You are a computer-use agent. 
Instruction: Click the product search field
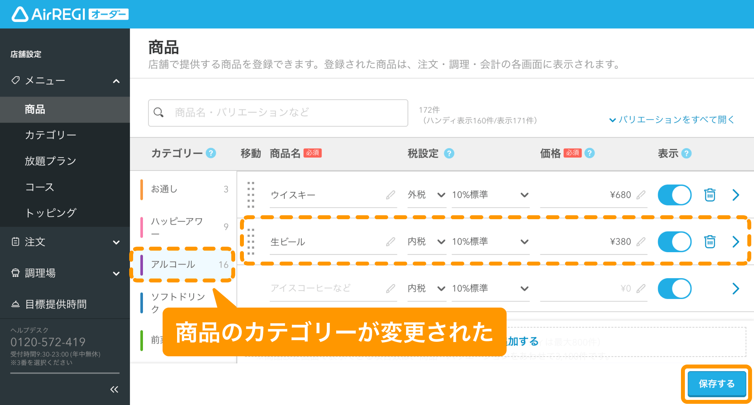tap(278, 113)
